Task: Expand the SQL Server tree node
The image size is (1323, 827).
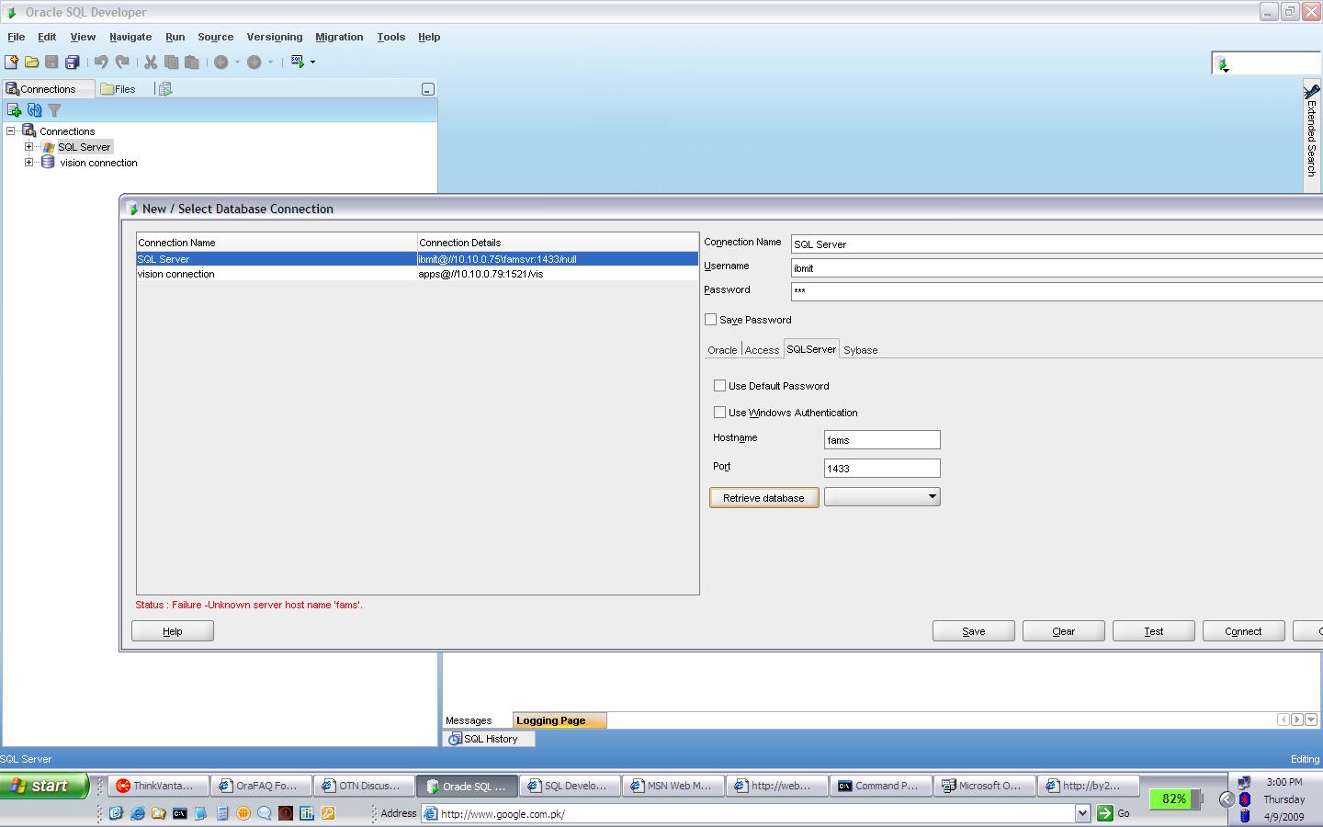Action: click(29, 147)
